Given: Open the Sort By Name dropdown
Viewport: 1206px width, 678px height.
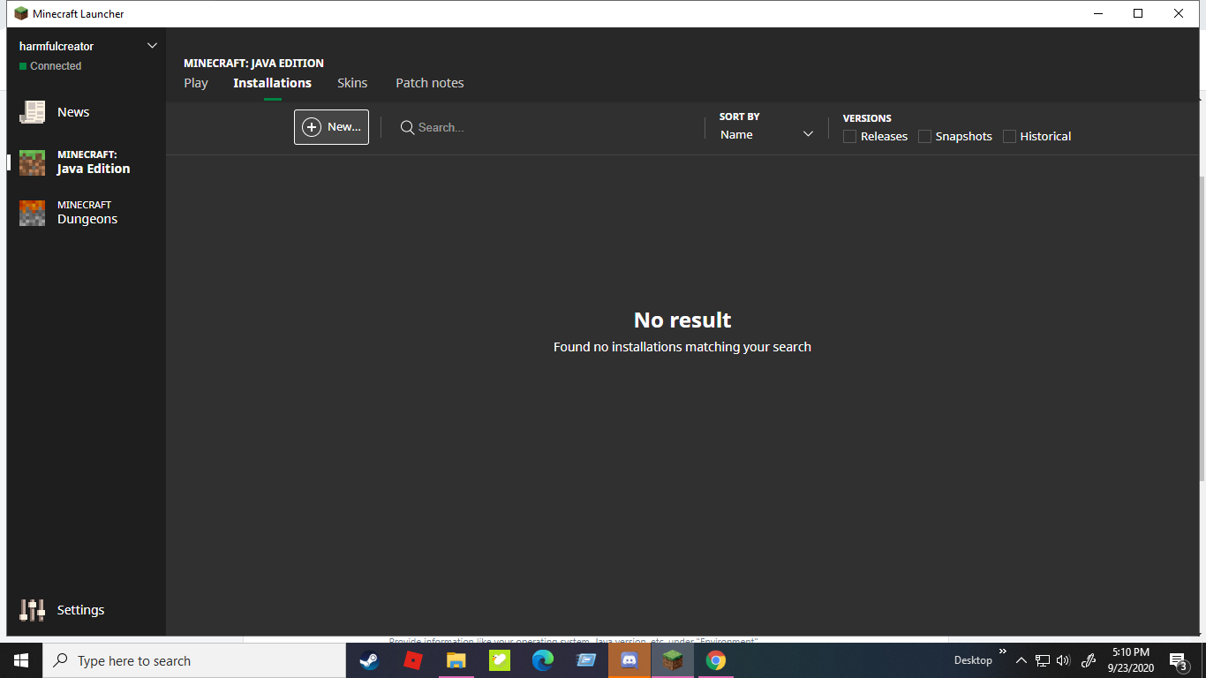Looking at the screenshot, I should (766, 135).
